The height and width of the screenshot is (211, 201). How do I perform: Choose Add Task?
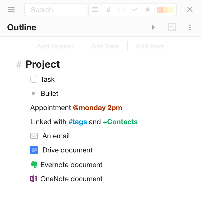point(105,46)
